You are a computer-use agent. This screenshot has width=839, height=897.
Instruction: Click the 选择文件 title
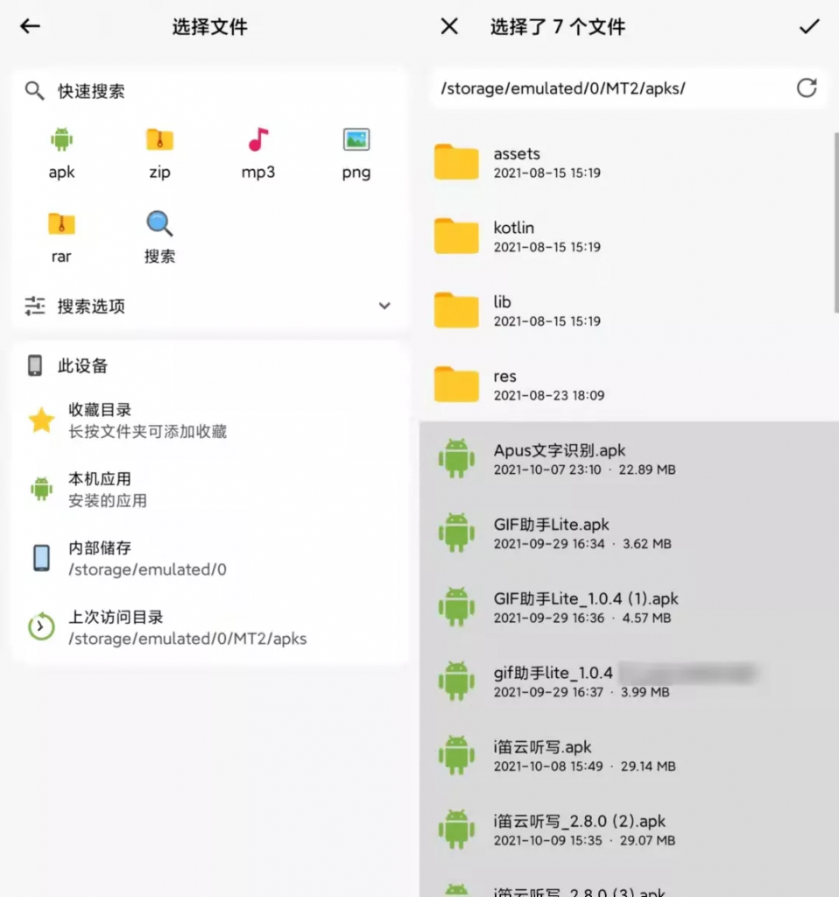[210, 27]
